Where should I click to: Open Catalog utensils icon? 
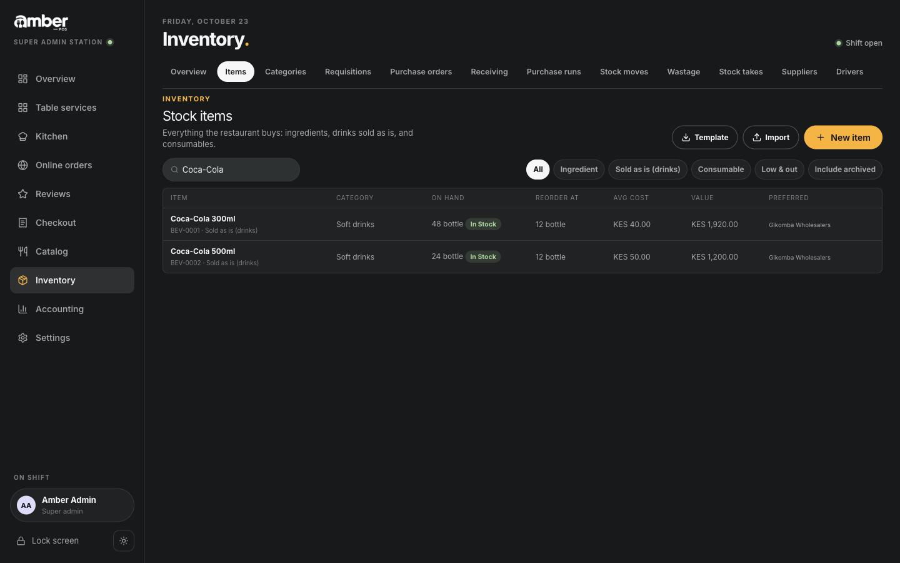coord(22,251)
